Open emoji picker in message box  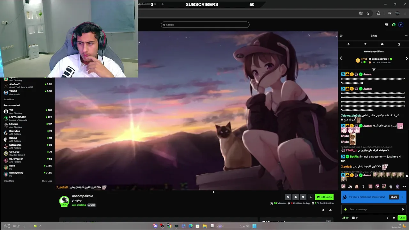coord(403,210)
